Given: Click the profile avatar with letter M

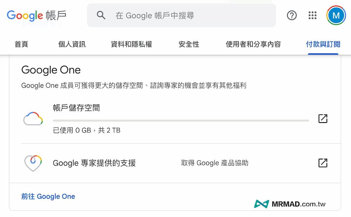Looking at the screenshot, I should tap(336, 15).
